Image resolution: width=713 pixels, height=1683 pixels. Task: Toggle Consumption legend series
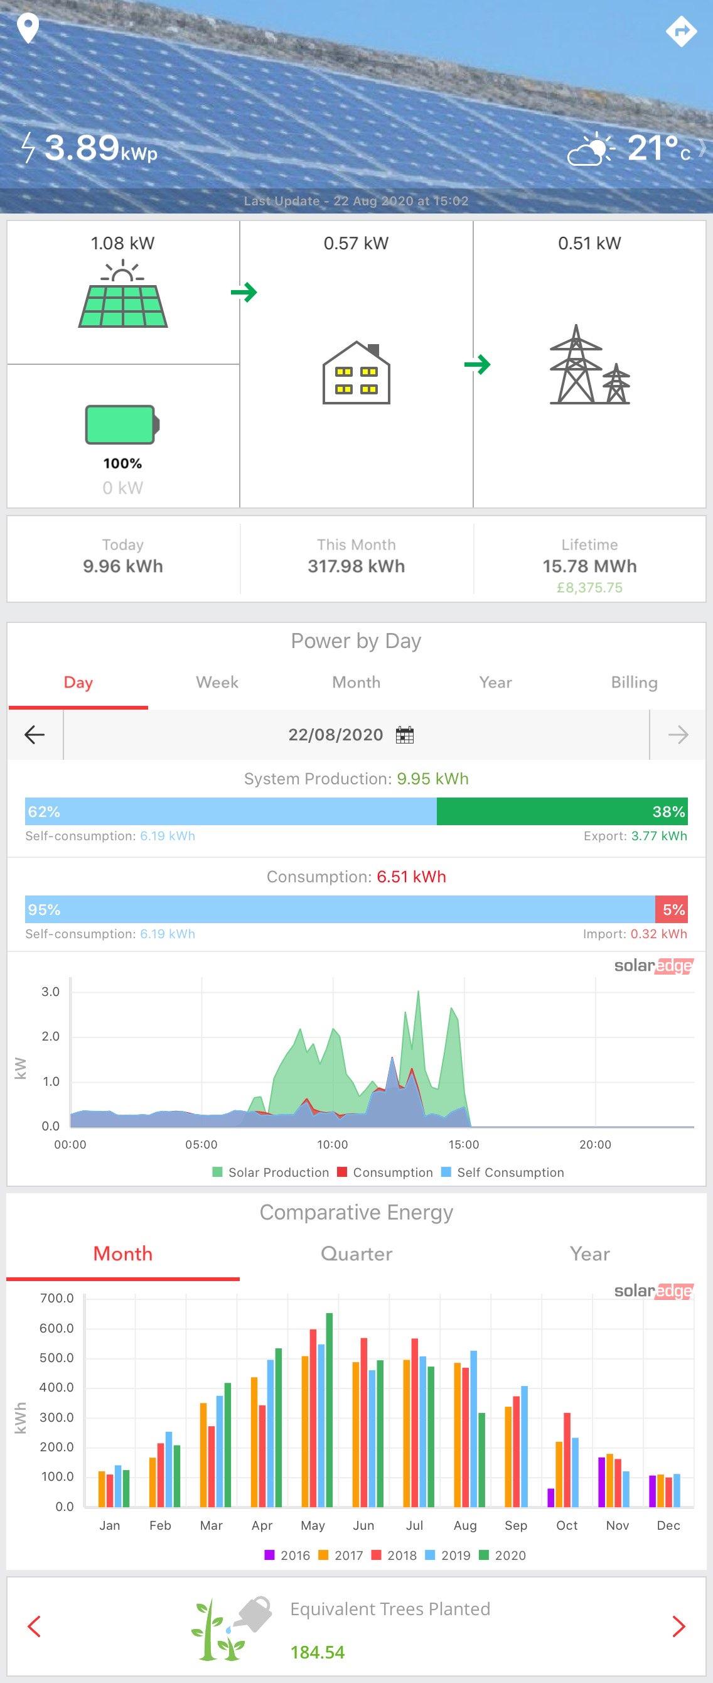coord(385,1172)
